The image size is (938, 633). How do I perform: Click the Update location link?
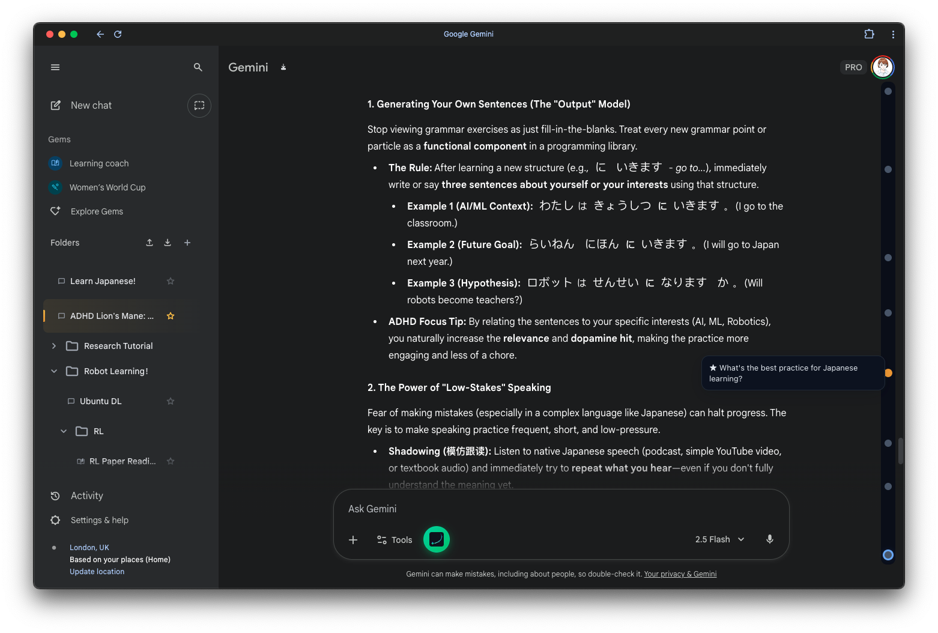tap(97, 571)
